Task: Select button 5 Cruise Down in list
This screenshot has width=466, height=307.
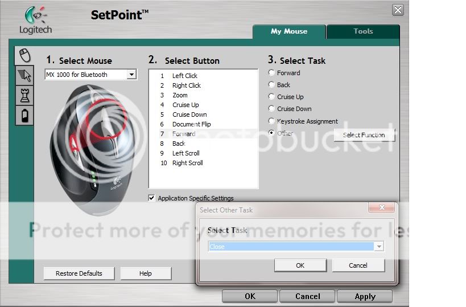Action: [x=204, y=114]
